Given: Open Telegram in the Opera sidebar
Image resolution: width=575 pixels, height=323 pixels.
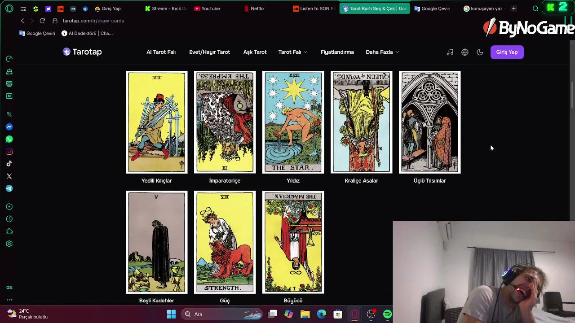Looking at the screenshot, I should pyautogui.click(x=9, y=188).
